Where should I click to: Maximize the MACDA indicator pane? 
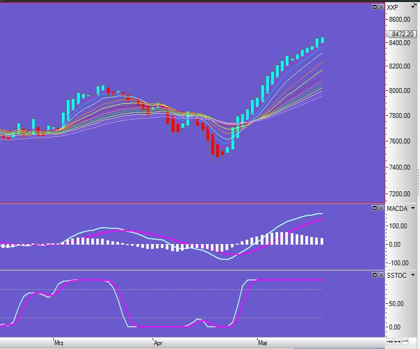click(x=375, y=208)
